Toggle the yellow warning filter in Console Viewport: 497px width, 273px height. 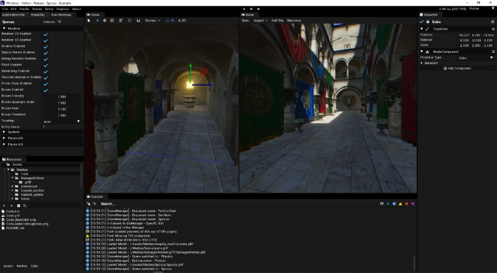400,204
